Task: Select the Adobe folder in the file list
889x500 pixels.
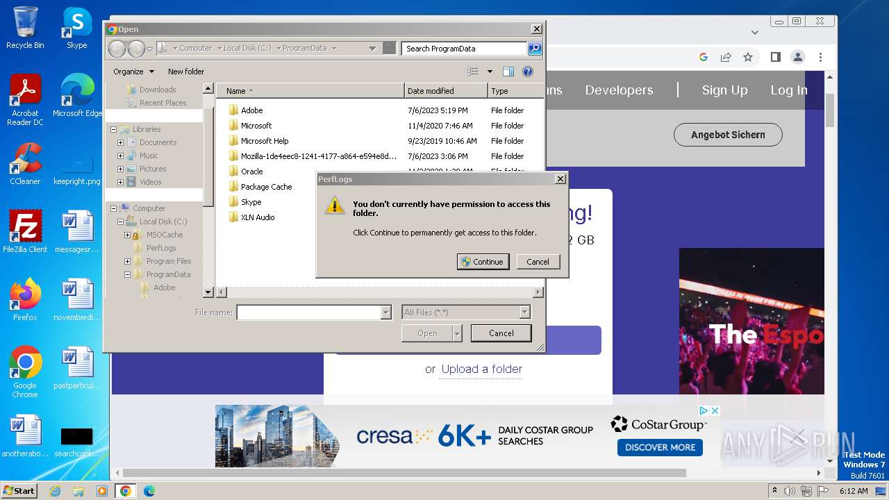Action: (245, 110)
